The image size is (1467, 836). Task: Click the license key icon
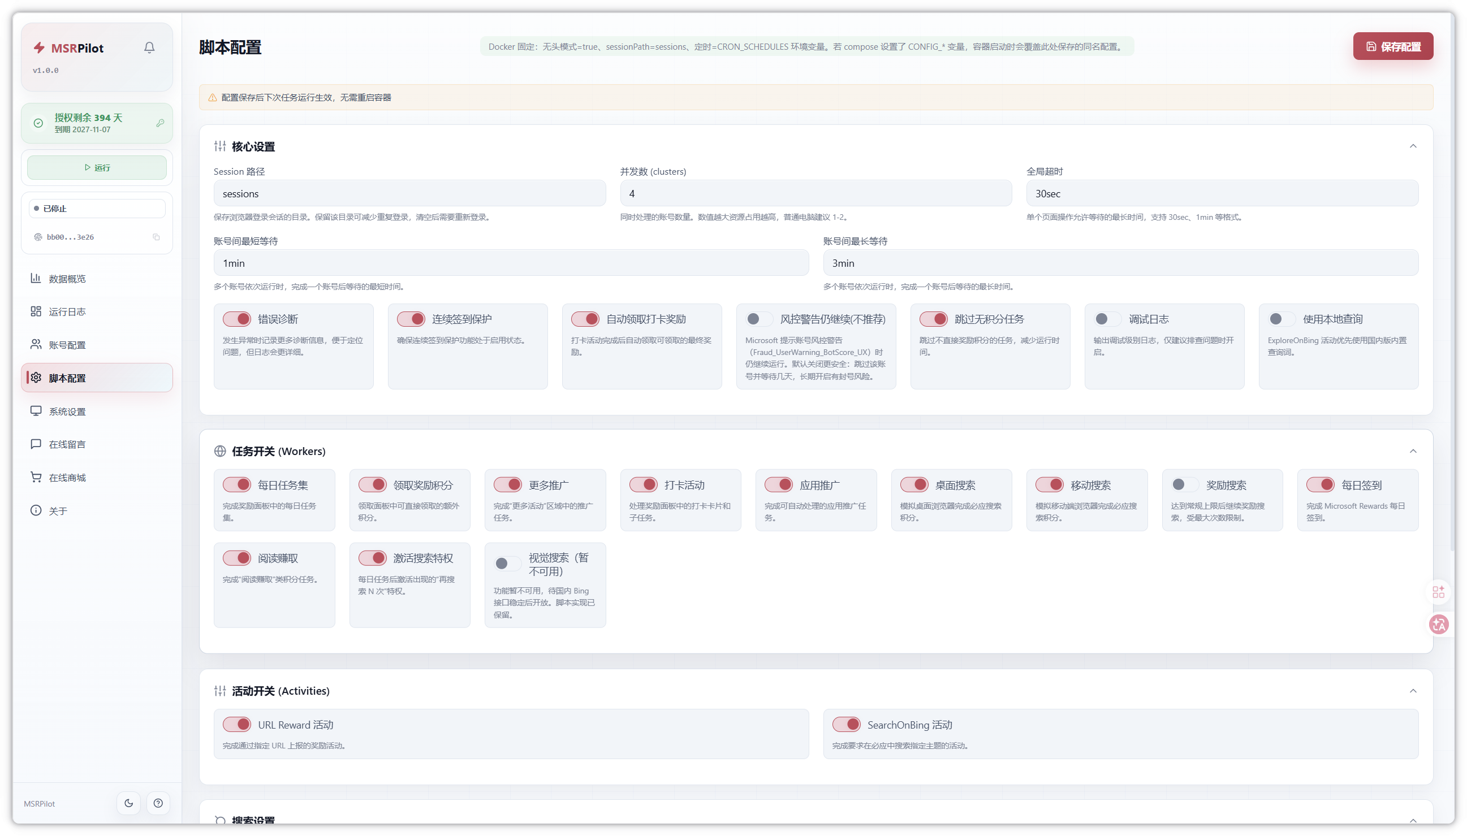click(x=160, y=123)
